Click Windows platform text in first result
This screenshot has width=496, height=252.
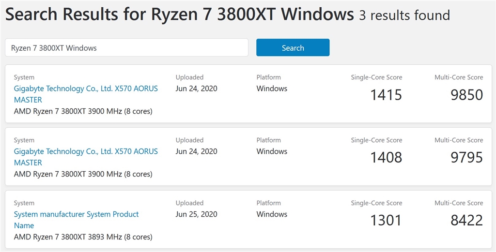point(272,89)
